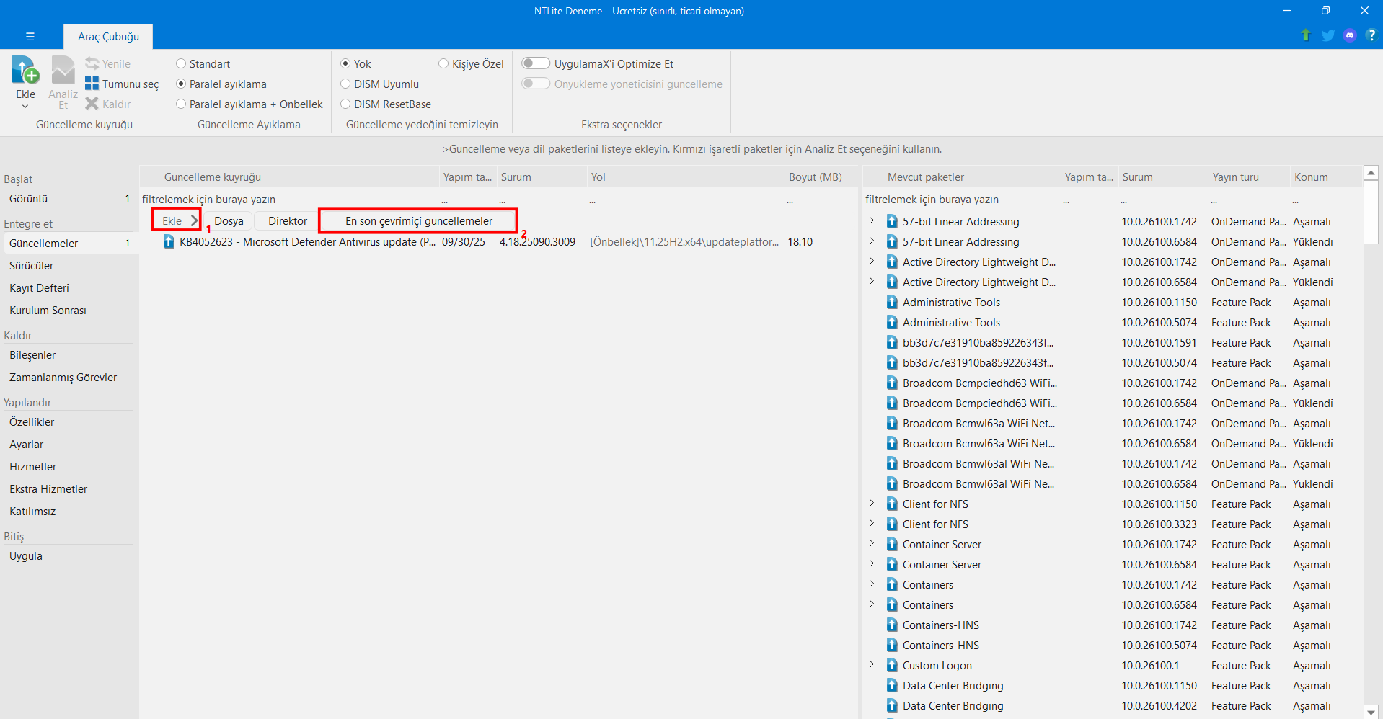Click the Güncelleme kuyruğu filter field
Image resolution: width=1383 pixels, height=719 pixels.
point(289,200)
